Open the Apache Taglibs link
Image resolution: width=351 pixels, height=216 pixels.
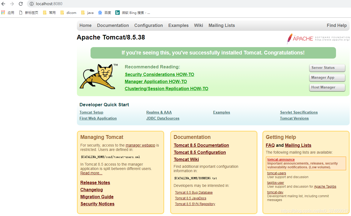[x=325, y=187]
